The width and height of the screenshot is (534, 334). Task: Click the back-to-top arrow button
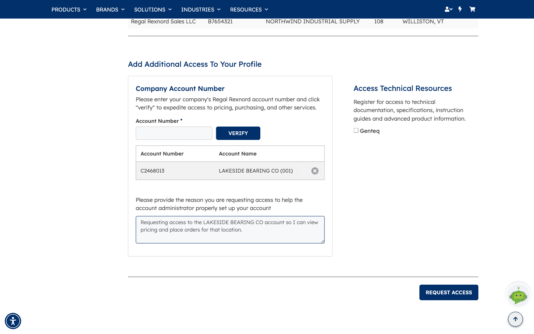515,319
